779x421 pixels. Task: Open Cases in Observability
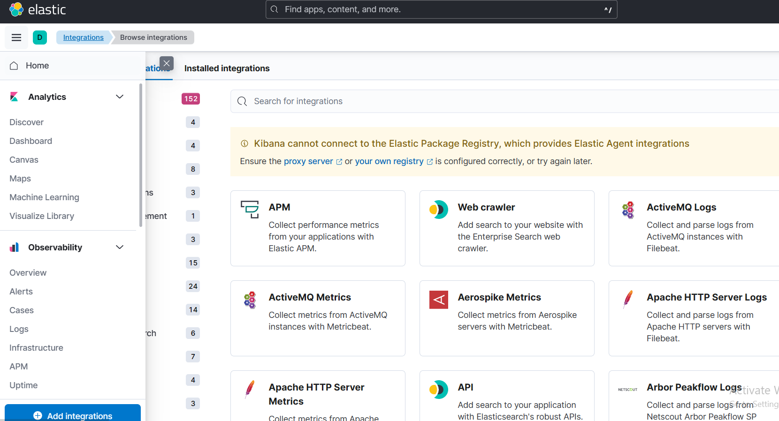[22, 310]
